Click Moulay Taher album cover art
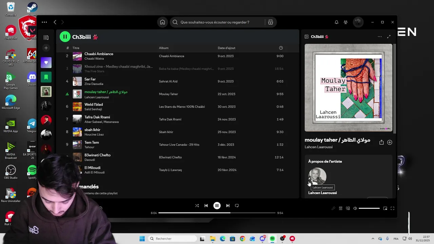The width and height of the screenshot is (434, 244). [x=349, y=87]
